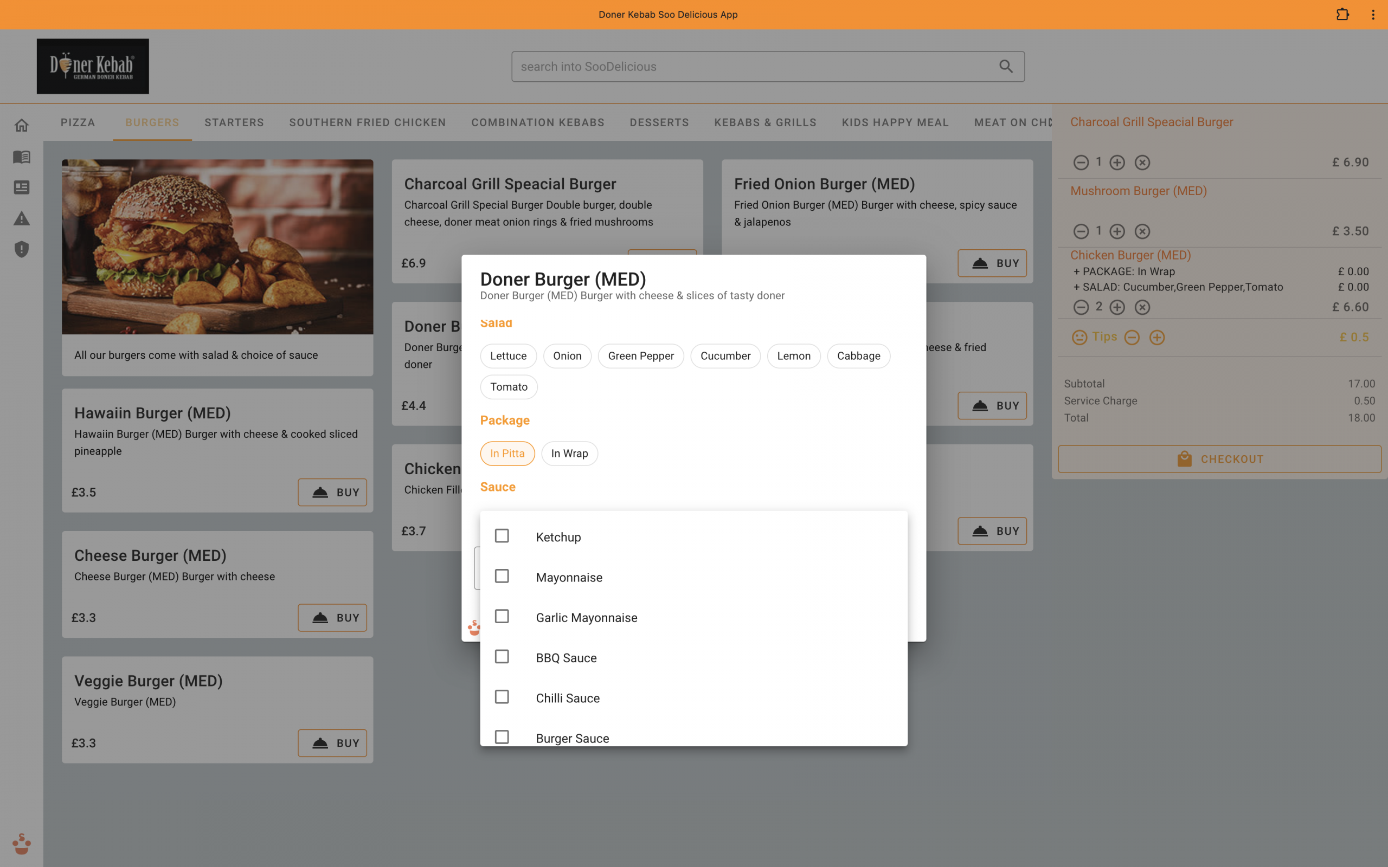Enable the Chilli Sauce checkbox
This screenshot has width=1388, height=867.
point(502,697)
